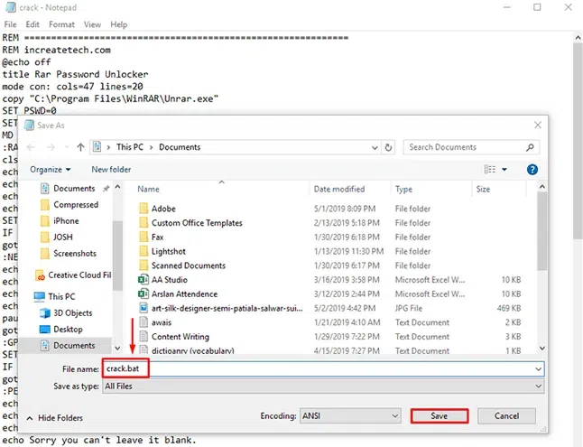The width and height of the screenshot is (583, 447).
Task: Select Desktop in navigation pane
Action: point(61,330)
